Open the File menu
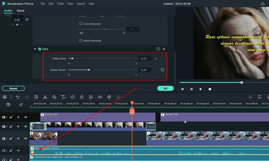 [43, 4]
